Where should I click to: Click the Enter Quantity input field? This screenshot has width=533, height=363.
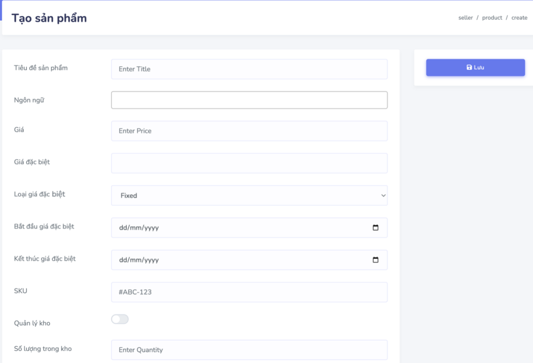point(249,350)
